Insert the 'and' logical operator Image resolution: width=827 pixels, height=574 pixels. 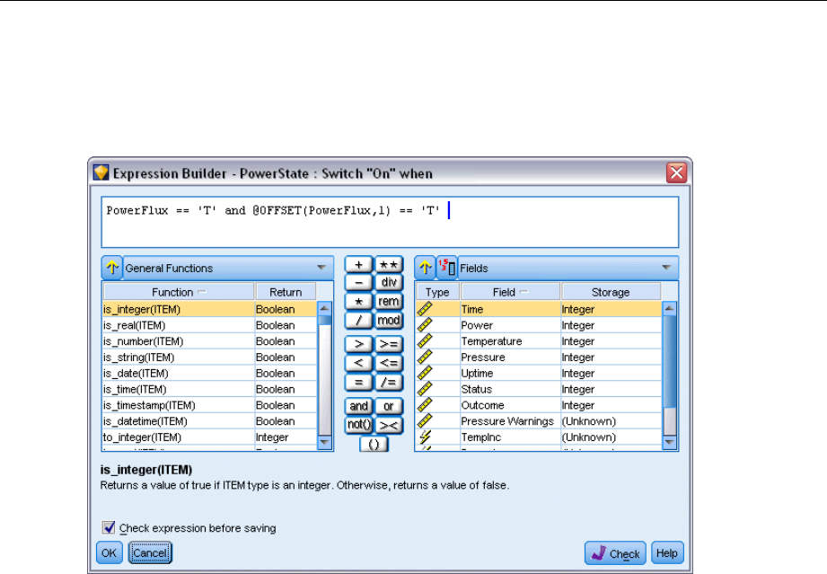pos(358,406)
